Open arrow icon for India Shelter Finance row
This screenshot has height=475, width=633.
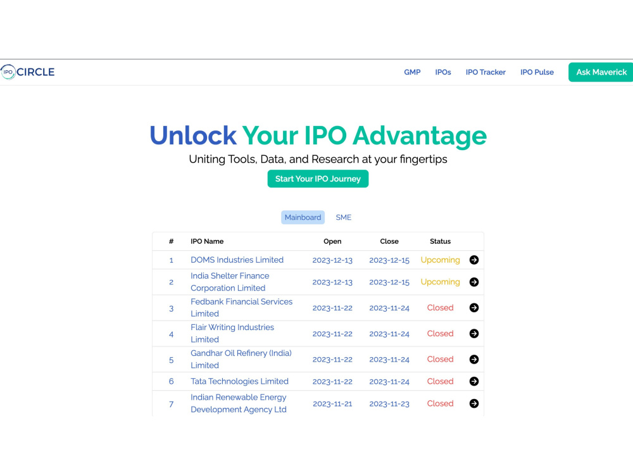[x=474, y=282]
